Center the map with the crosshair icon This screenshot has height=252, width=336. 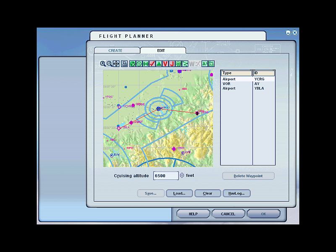116,64
